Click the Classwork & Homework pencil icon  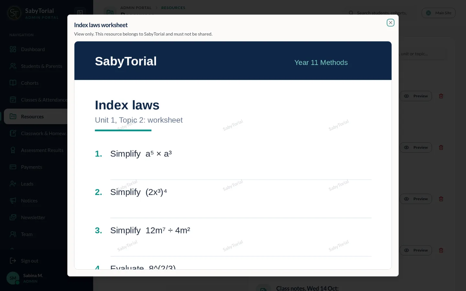[13, 133]
